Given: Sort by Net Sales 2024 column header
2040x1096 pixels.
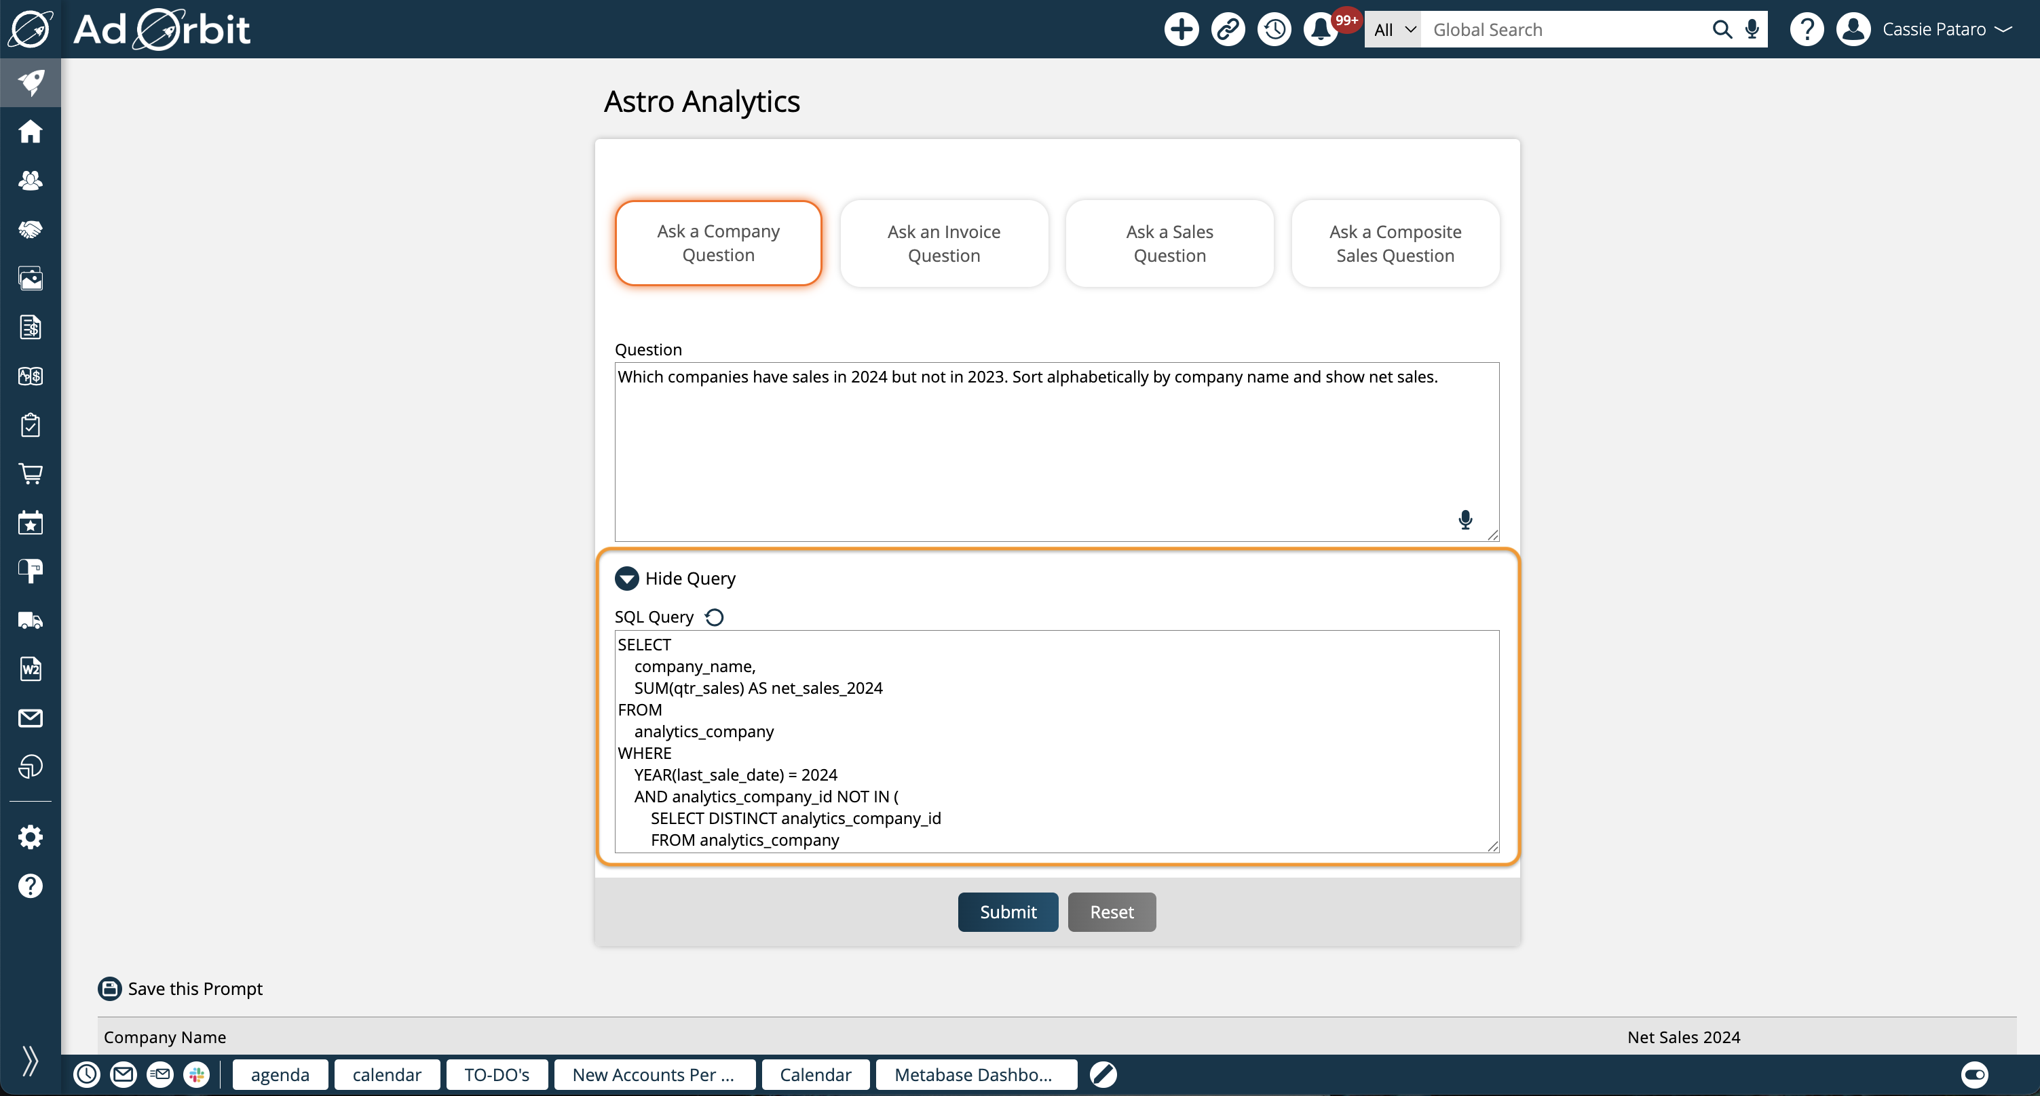Looking at the screenshot, I should point(1684,1036).
